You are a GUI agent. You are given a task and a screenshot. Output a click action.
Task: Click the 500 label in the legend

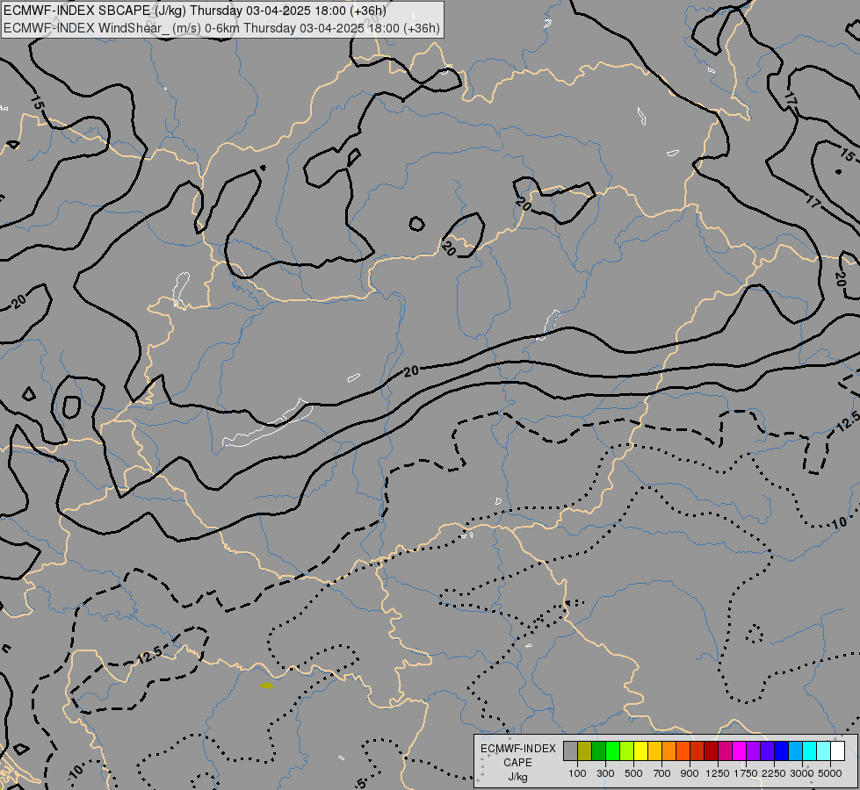633,773
